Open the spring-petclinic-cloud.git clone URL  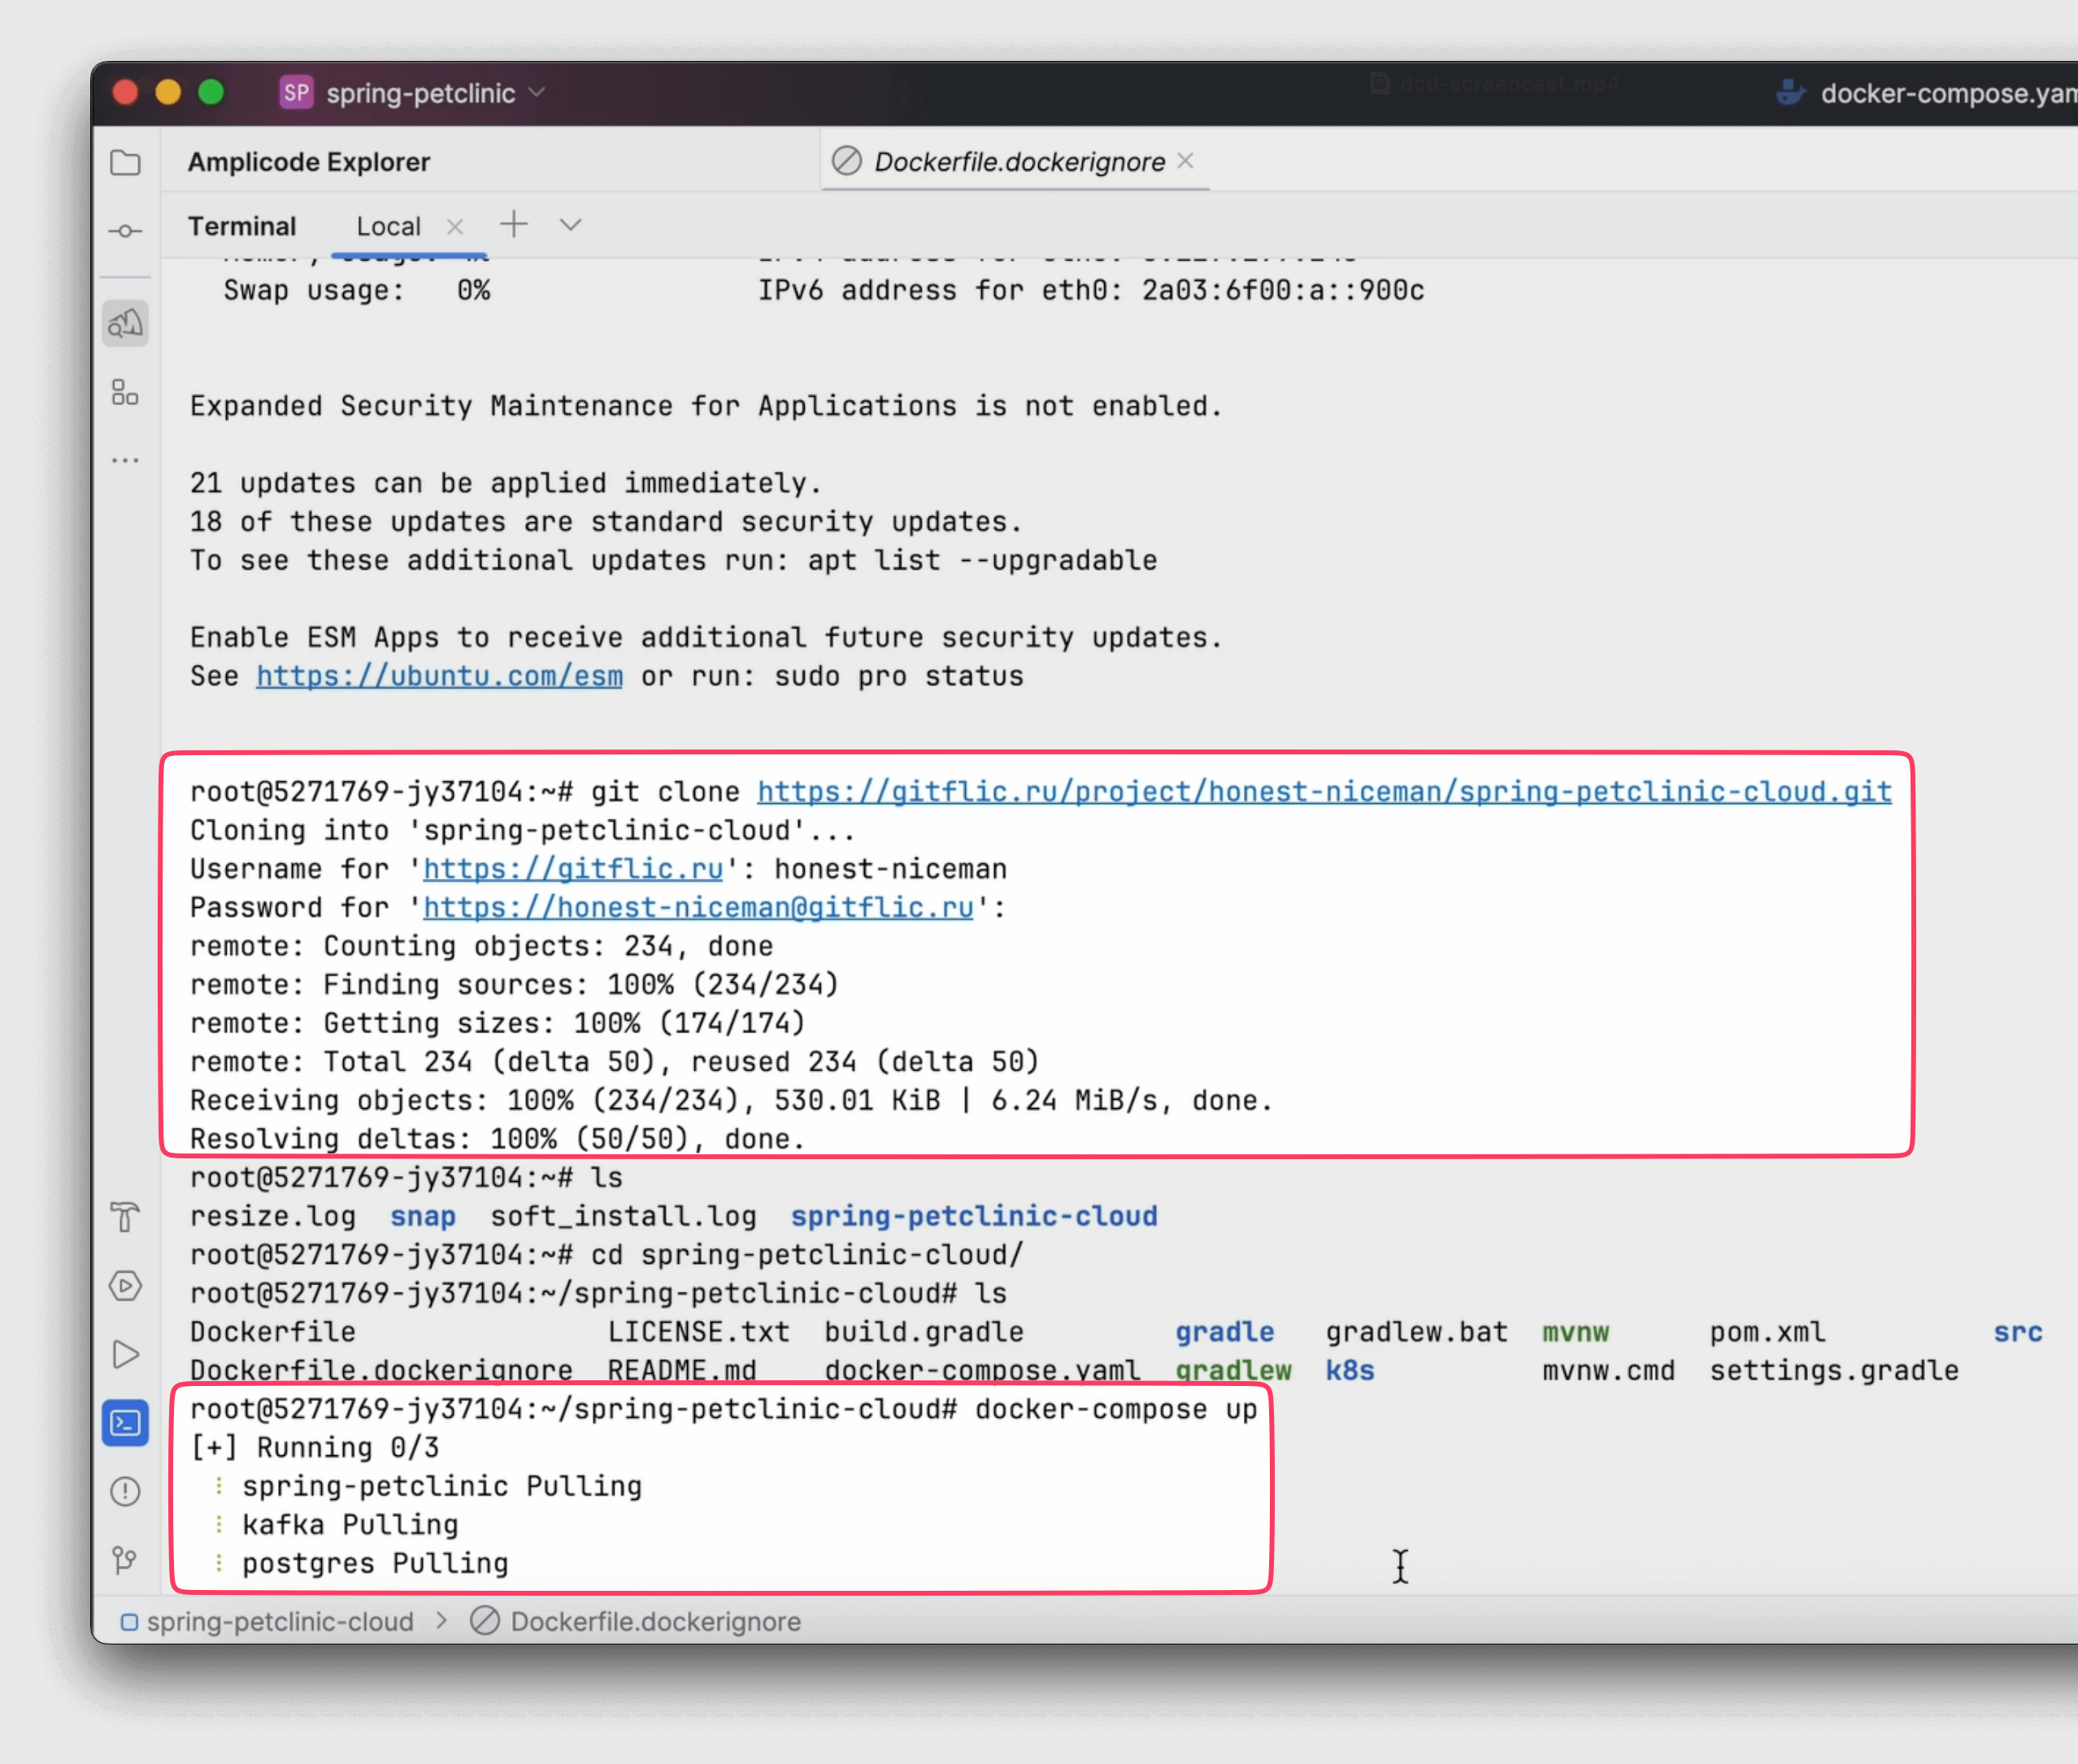coord(1324,792)
